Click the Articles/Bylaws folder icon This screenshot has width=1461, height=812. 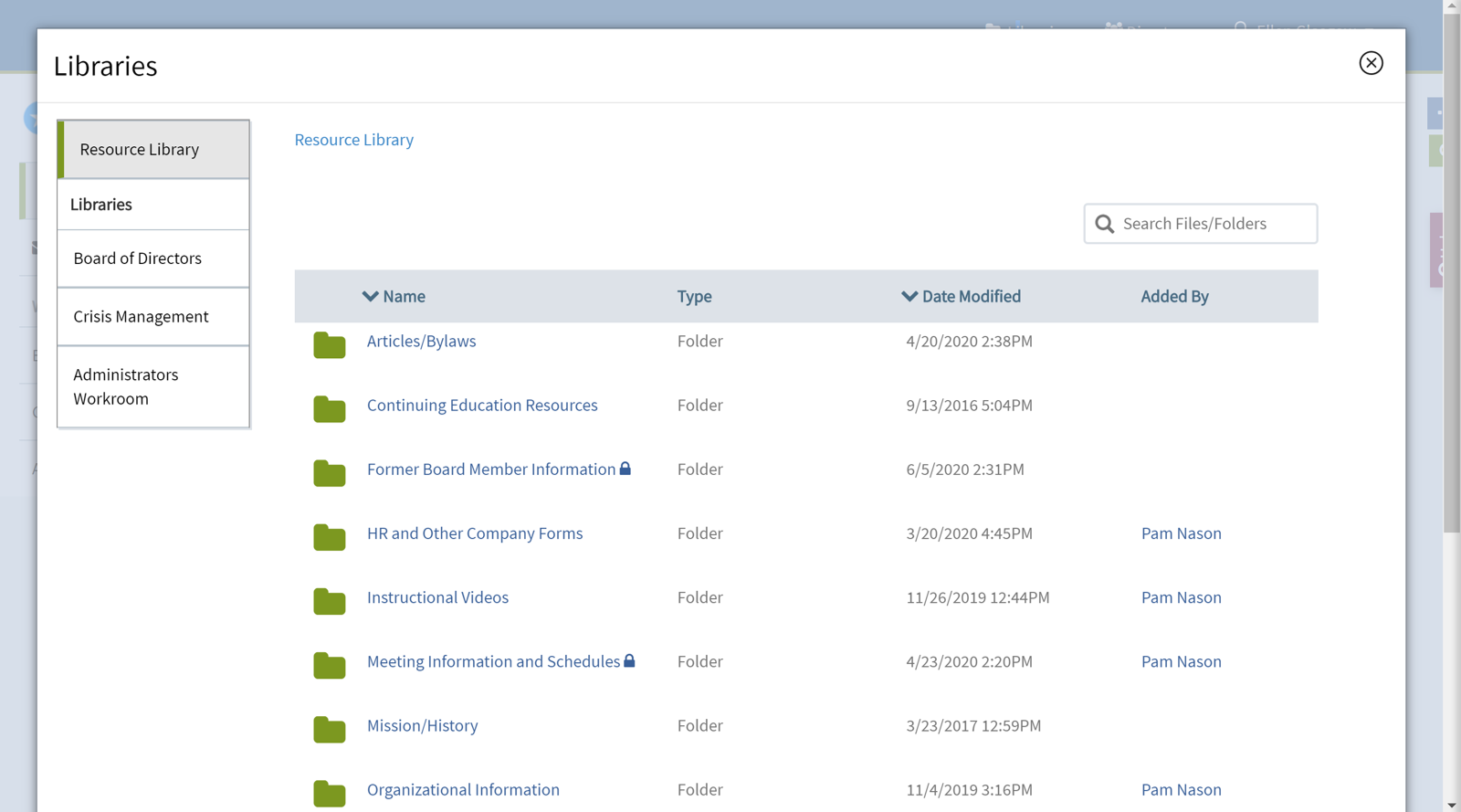[x=330, y=345]
